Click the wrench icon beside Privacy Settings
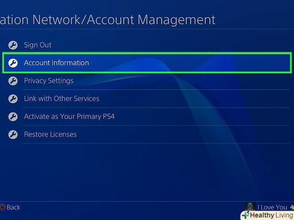Screen dimensions: 294x220 [13, 81]
